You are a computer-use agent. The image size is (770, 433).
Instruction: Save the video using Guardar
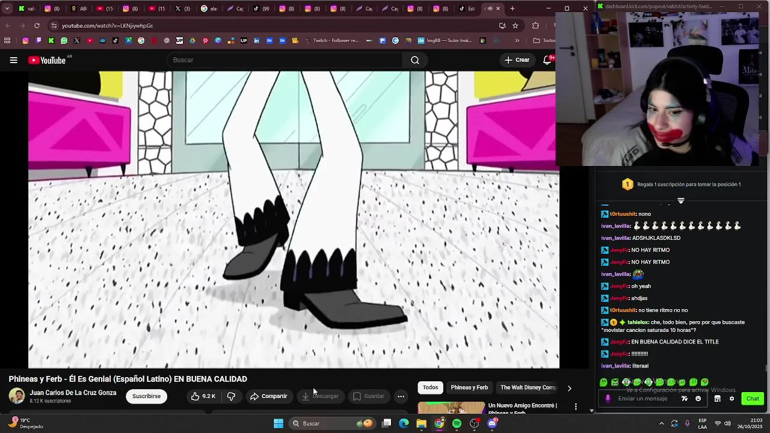point(368,396)
